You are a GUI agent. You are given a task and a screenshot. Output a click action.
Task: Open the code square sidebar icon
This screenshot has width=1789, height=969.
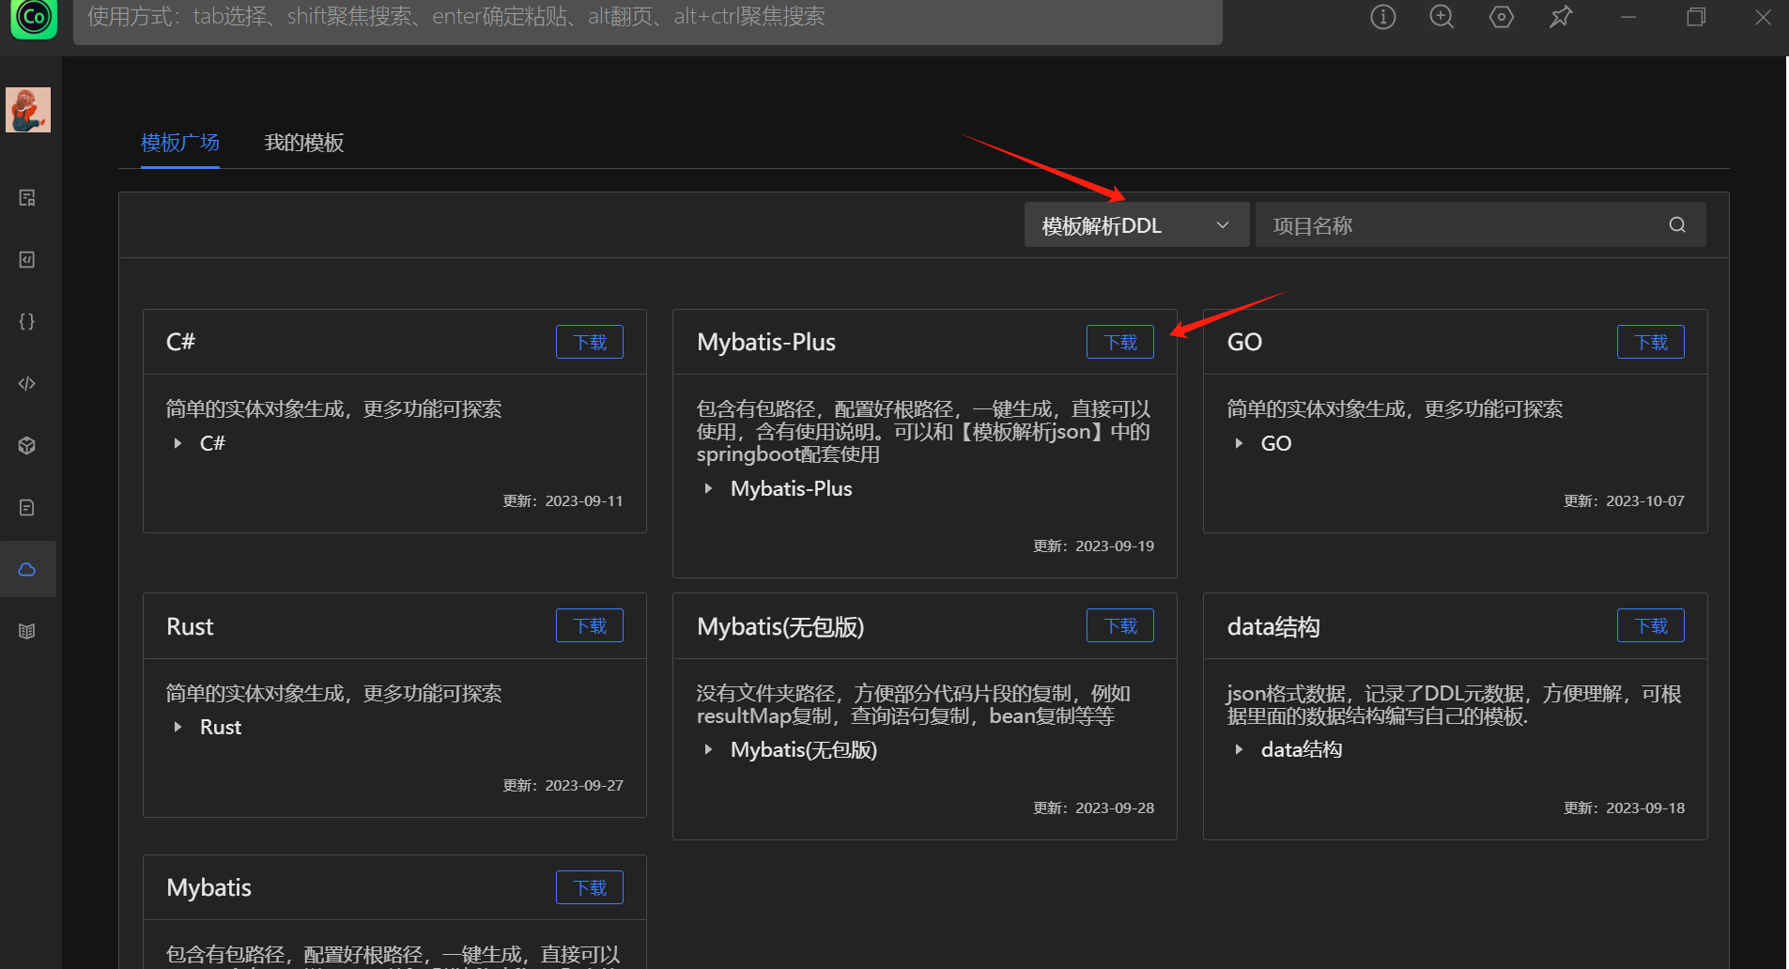pos(27,260)
